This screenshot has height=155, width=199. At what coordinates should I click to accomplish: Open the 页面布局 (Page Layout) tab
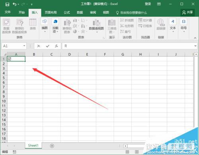click(51, 12)
